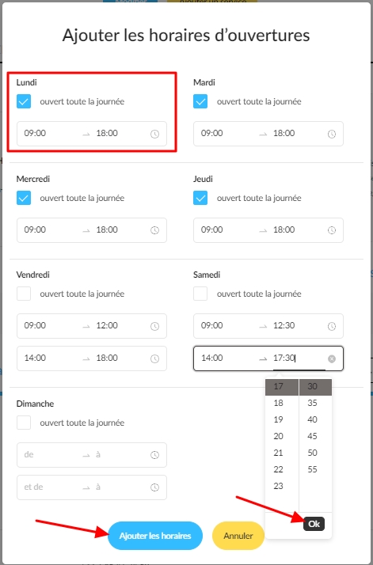
Task: Click the clock icon in Mercredi time range
Action: coord(154,230)
